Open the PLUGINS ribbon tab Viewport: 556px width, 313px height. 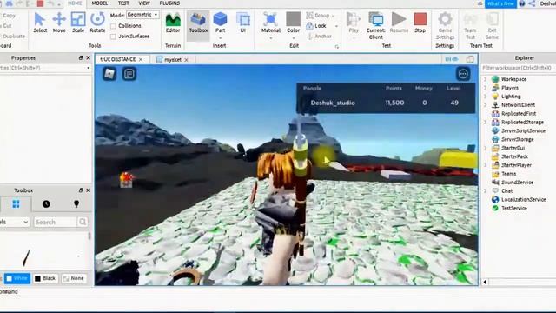(169, 3)
